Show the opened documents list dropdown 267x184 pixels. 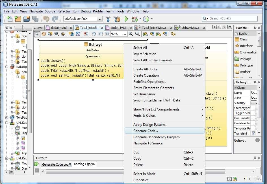point(224,27)
